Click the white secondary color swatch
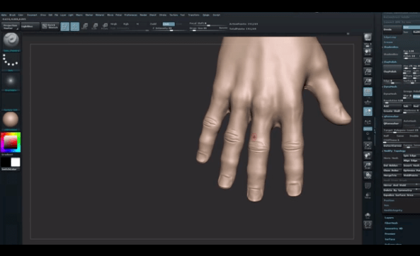The image size is (420, 256). pyautogui.click(x=16, y=162)
